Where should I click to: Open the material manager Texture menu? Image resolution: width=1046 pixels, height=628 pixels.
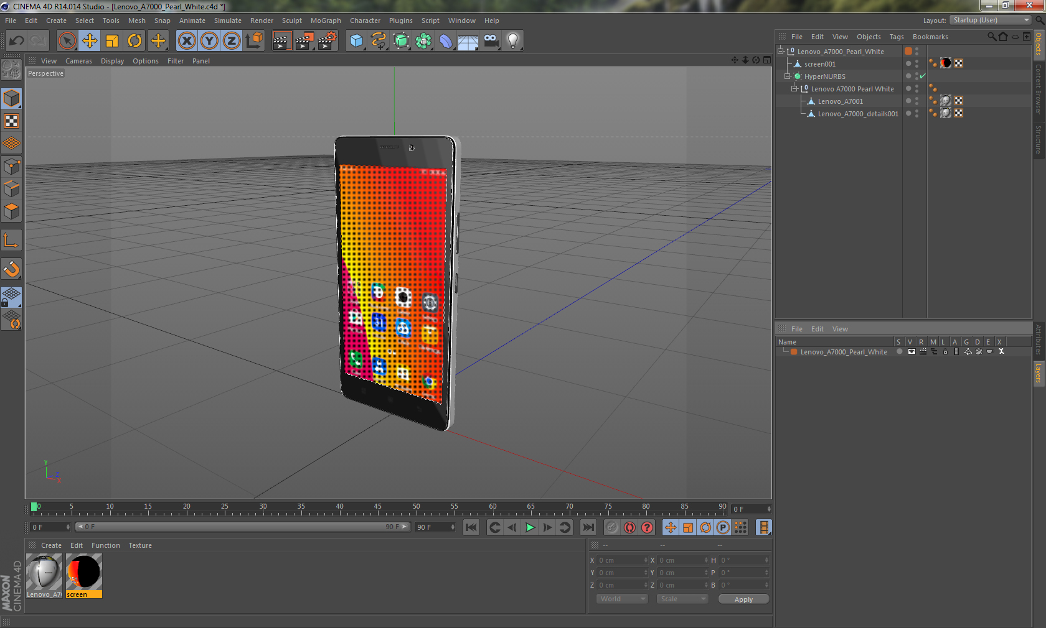point(140,545)
